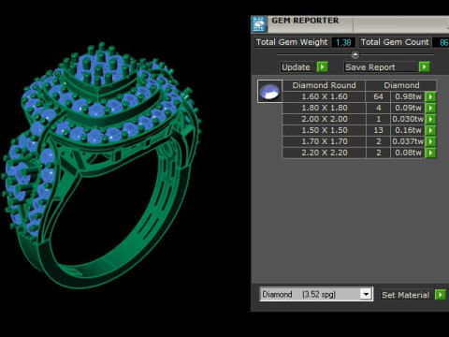Click the Gem Reporter panel icon

pyautogui.click(x=259, y=24)
